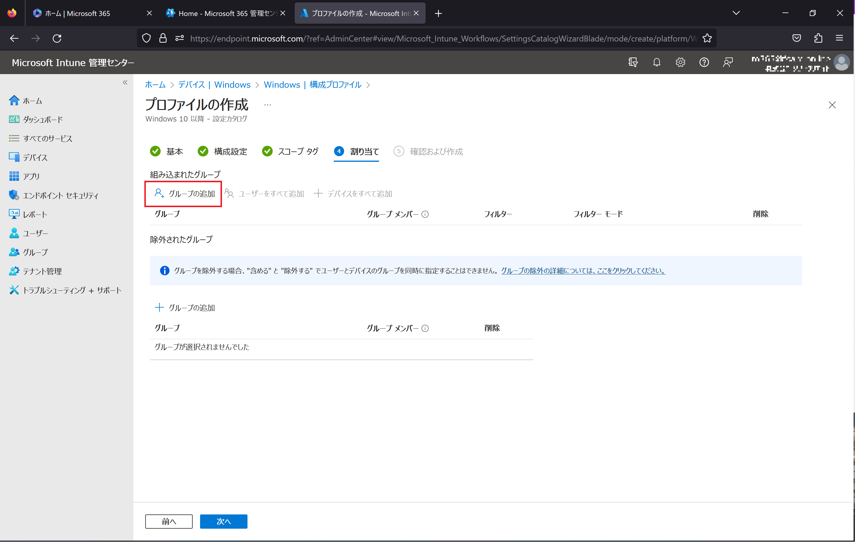Close the プロファイルの作成 browser tab
The image size is (856, 542).
[416, 13]
